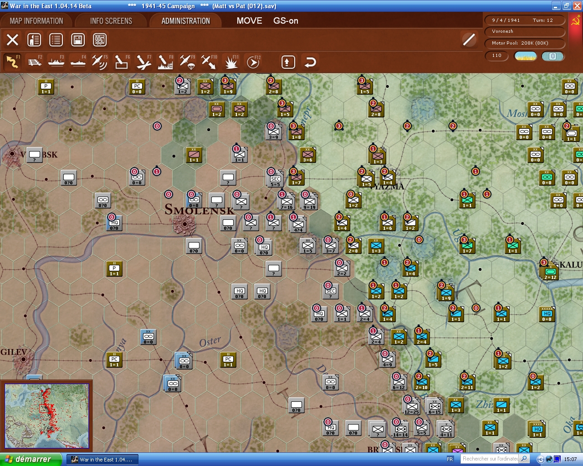Click the Motor Pool 208K field
583x466 pixels.
(x=524, y=43)
